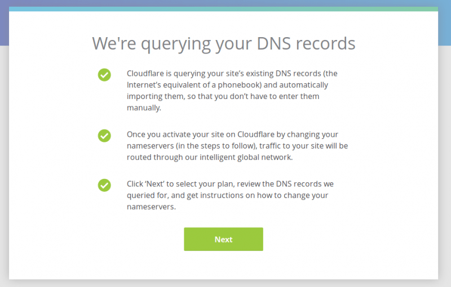Click the 'We're querying your DNS records' heading
451x287 pixels.
tap(224, 44)
